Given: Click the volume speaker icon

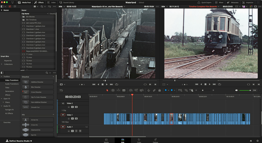Looking at the screenshot, I should (236, 90).
